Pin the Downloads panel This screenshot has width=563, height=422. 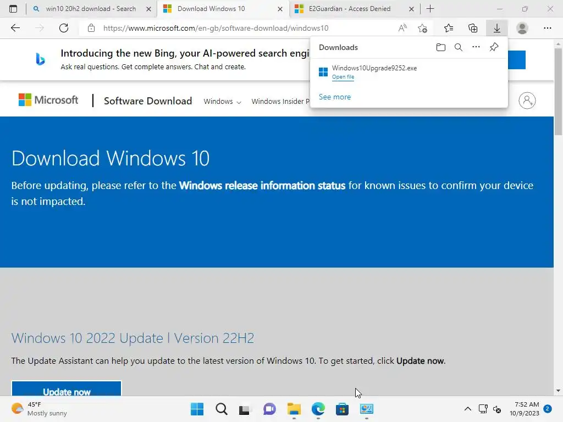[x=494, y=47]
